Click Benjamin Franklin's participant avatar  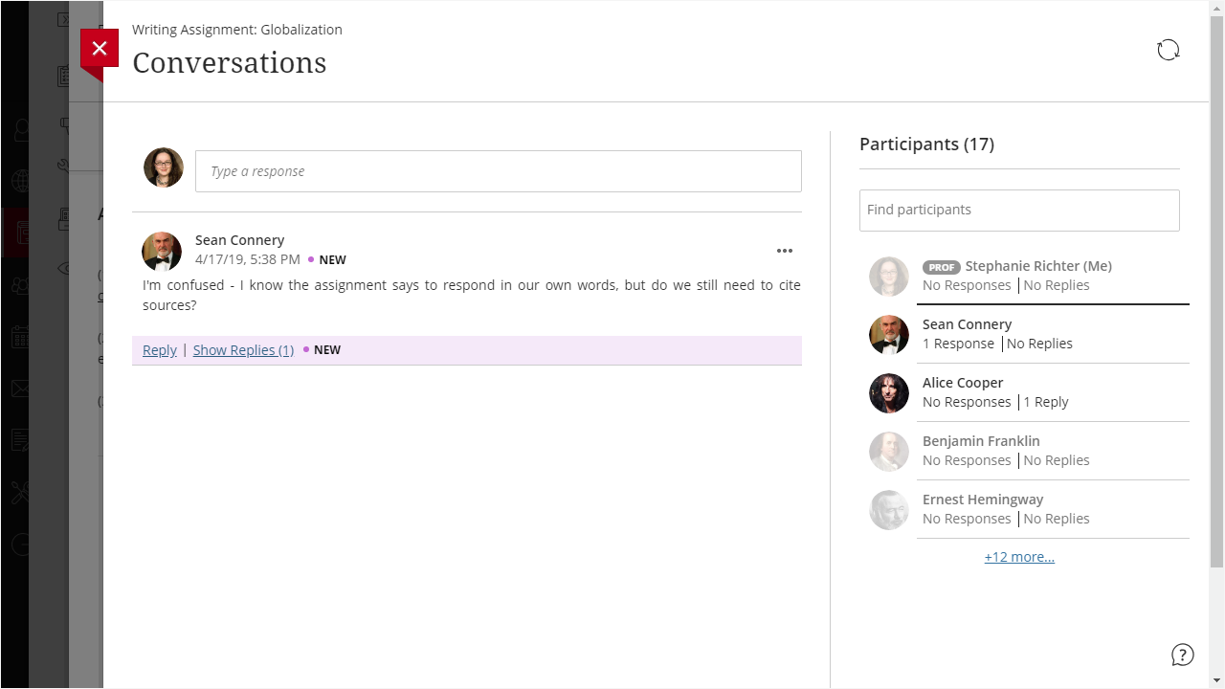[888, 452]
